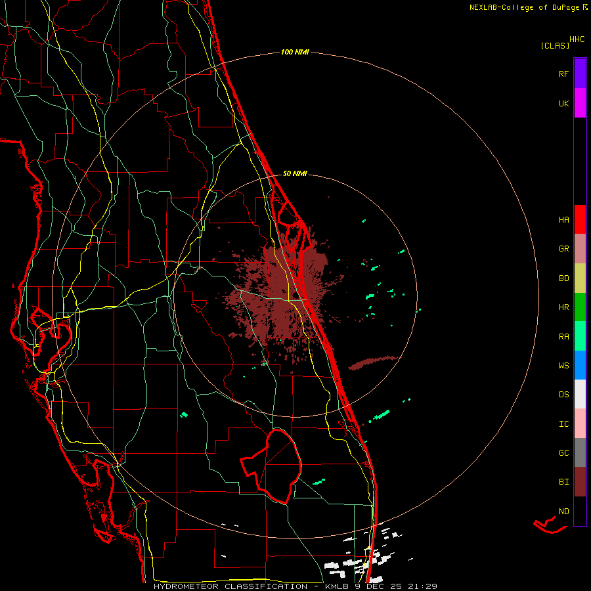Viewport: 591px width, 591px height.
Task: Click the BI brown legend swatch
Action: point(580,482)
